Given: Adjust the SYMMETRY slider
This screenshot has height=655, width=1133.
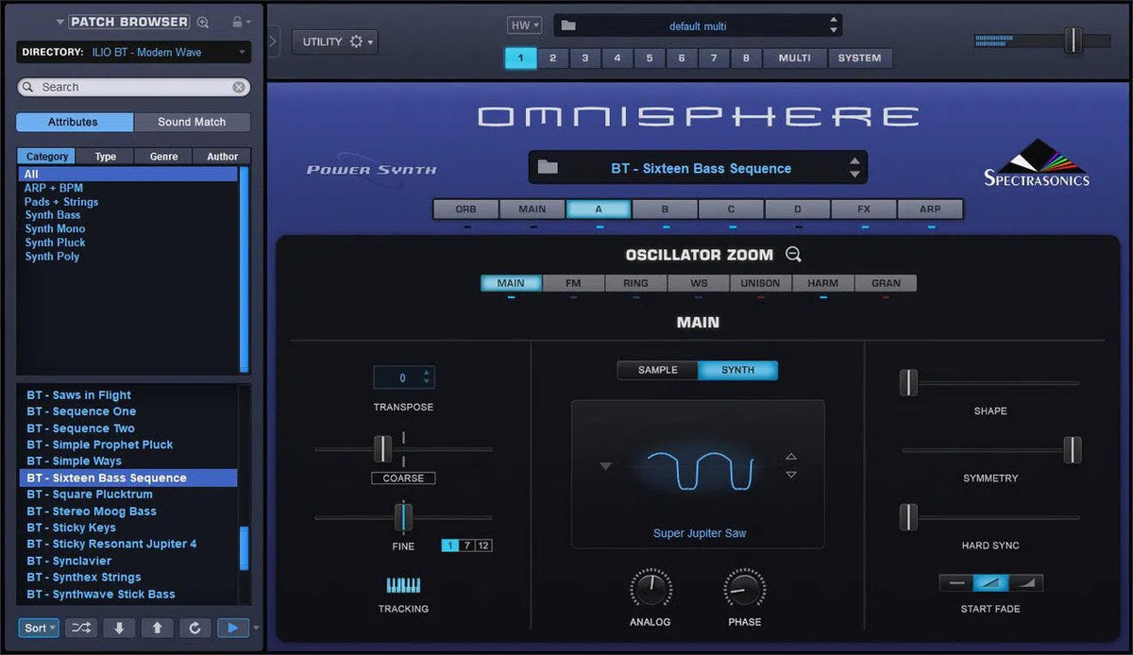Looking at the screenshot, I should coord(1074,450).
